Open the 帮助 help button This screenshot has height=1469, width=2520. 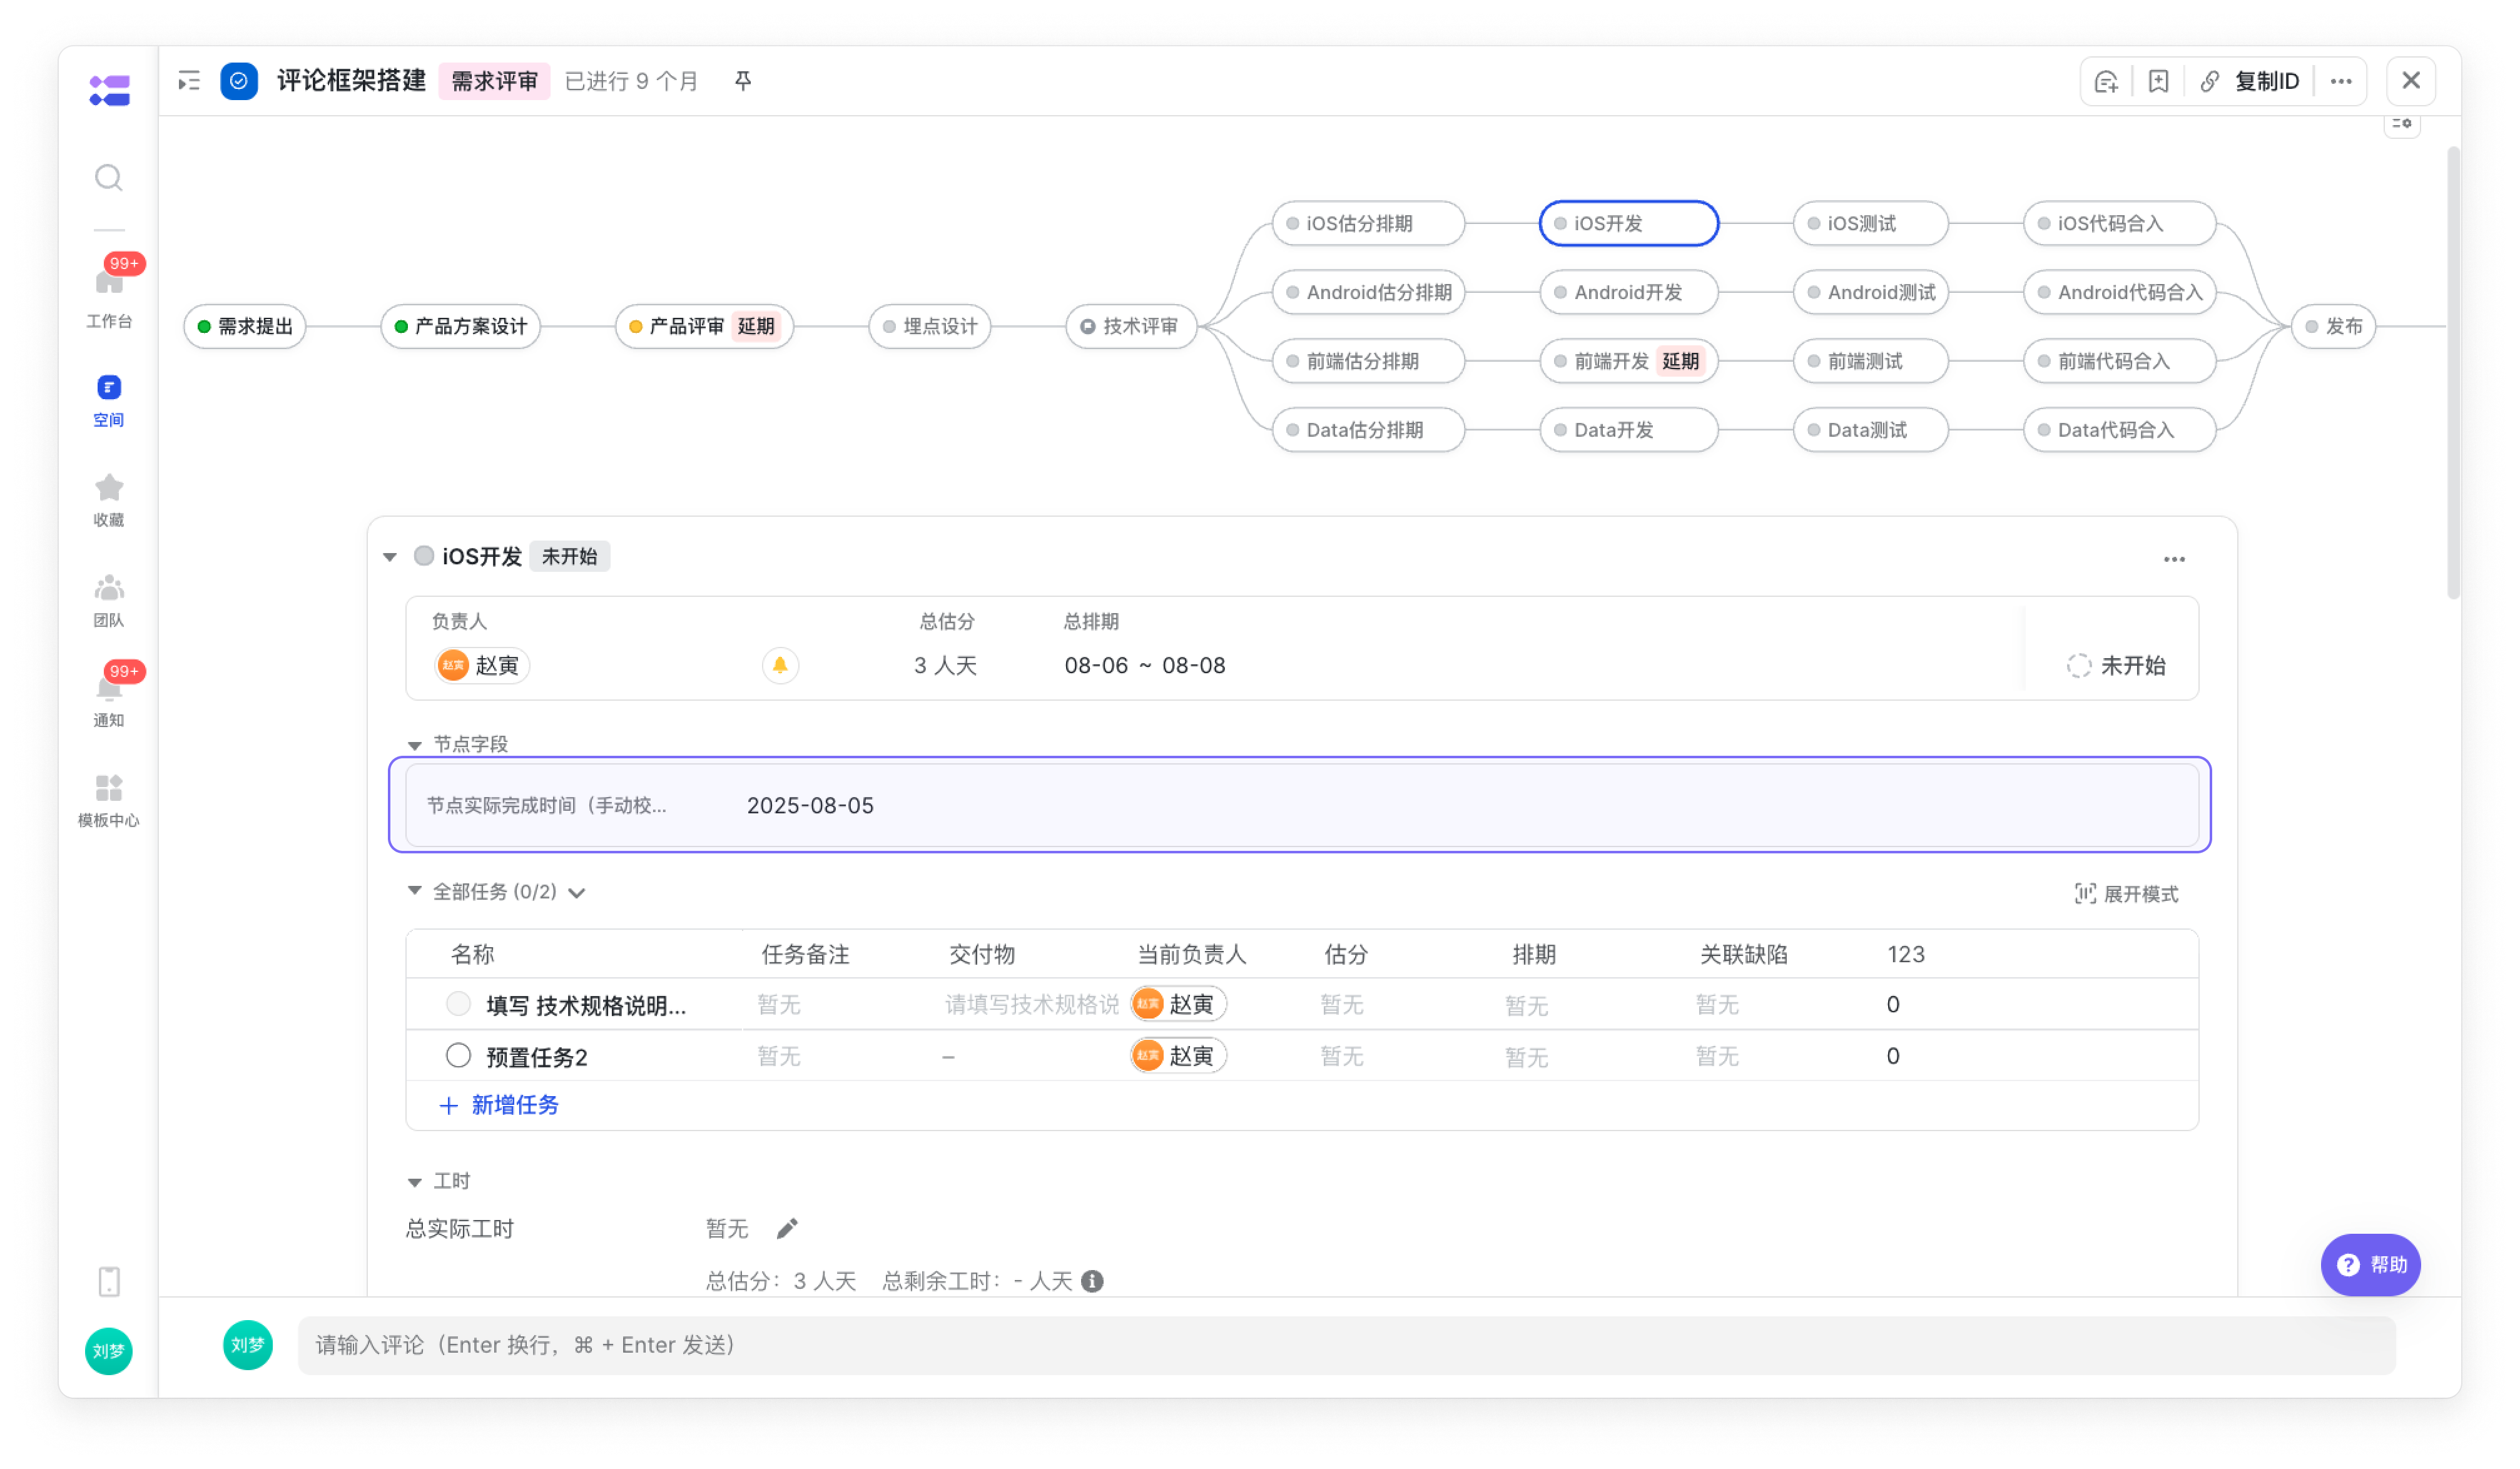2370,1264
